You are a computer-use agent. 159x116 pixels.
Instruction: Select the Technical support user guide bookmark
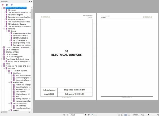16,8
